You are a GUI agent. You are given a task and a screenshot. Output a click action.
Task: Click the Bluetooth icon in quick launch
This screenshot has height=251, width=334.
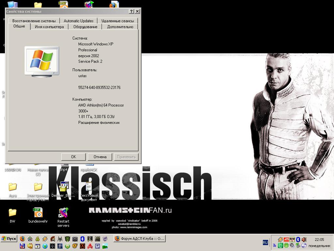coord(83,239)
